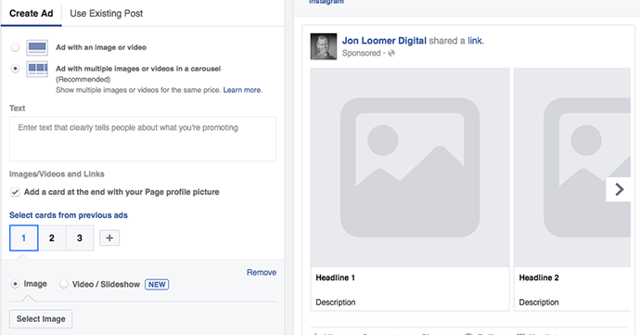Click the 'Headline 1' text
This screenshot has width=640, height=335.
(x=335, y=277)
